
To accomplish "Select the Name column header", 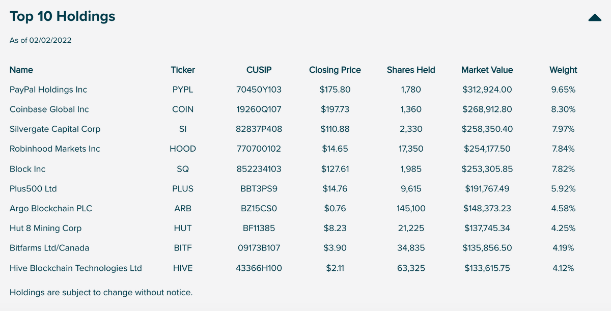I will [21, 70].
